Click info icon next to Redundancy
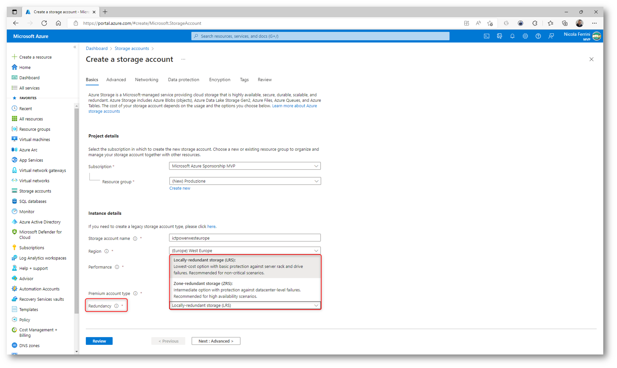 116,306
